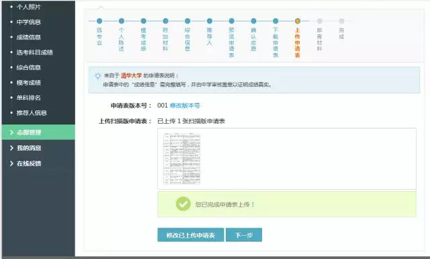430x259 pixels.
Task: Click the greyed 完成 step
Action: (x=341, y=21)
